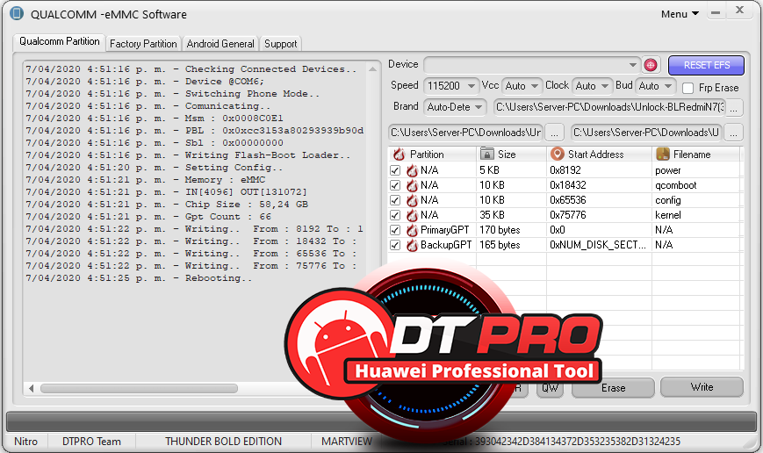Uncheck the kernel partition checkbox
This screenshot has width=763, height=453.
tap(395, 215)
